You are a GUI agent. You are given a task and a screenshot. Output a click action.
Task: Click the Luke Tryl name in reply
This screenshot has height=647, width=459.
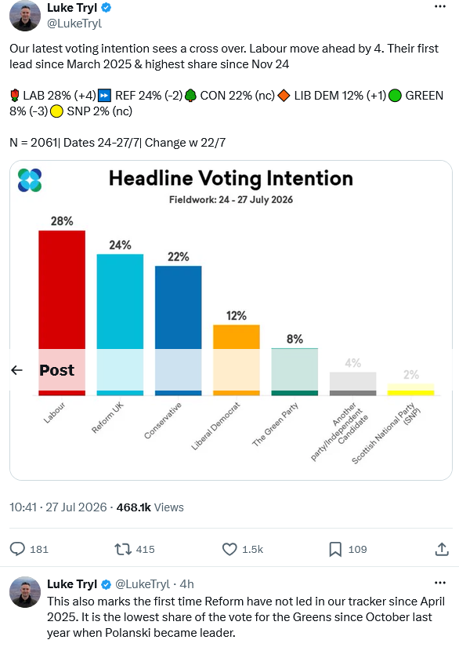[x=72, y=583]
